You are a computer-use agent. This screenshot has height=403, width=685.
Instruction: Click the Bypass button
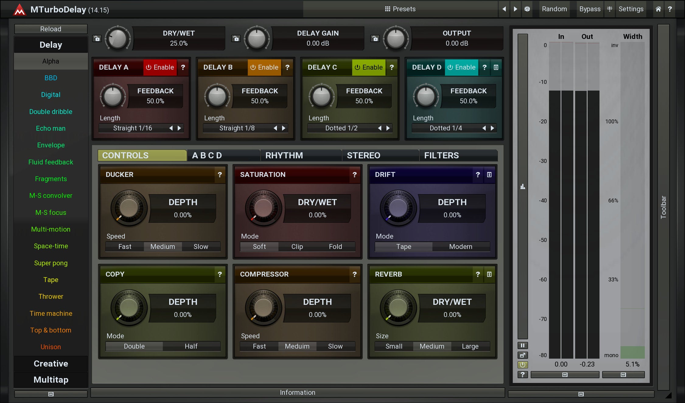click(589, 9)
